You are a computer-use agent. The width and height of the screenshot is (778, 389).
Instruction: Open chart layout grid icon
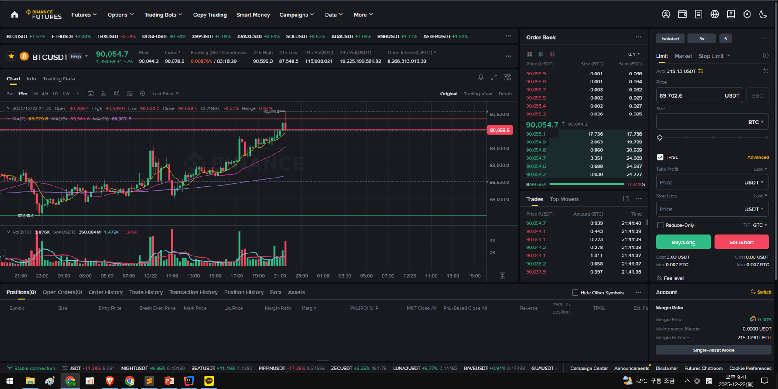point(508,77)
